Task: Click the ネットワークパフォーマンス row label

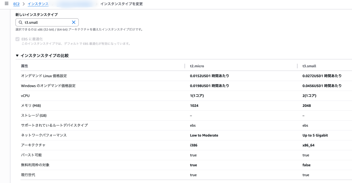Action: [x=44, y=135]
